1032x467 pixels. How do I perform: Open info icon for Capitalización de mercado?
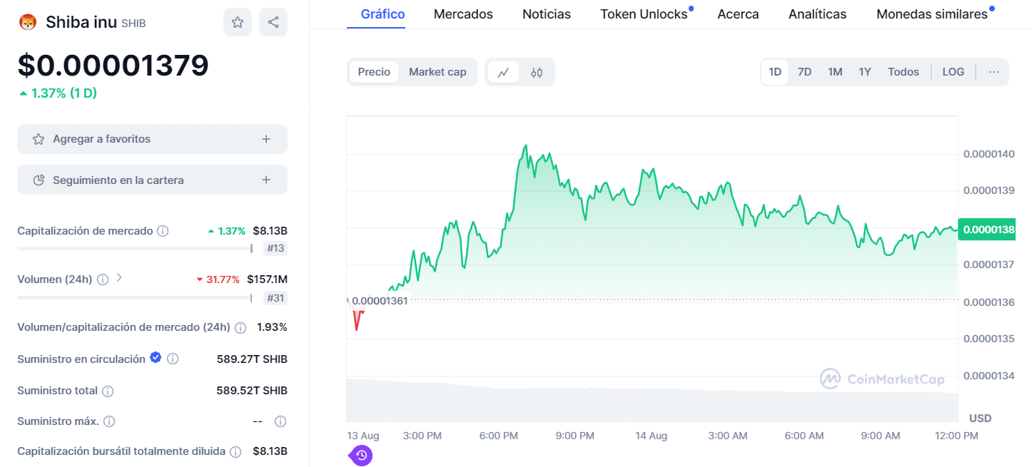coord(163,231)
